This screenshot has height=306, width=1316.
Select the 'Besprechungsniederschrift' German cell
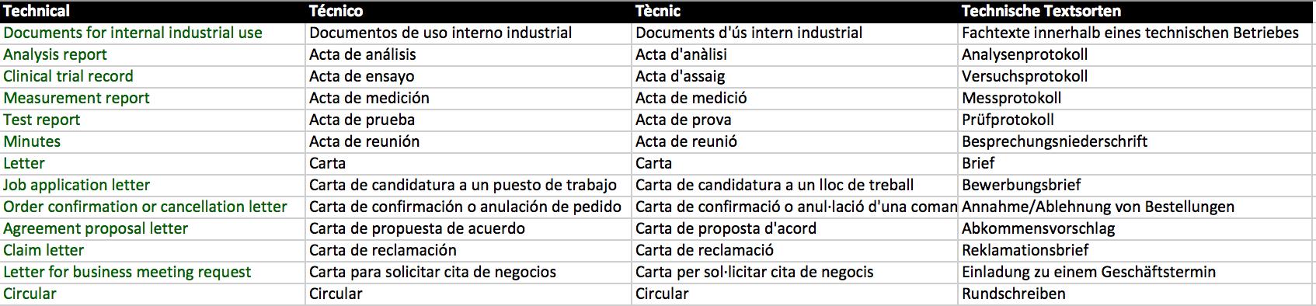pos(1137,141)
